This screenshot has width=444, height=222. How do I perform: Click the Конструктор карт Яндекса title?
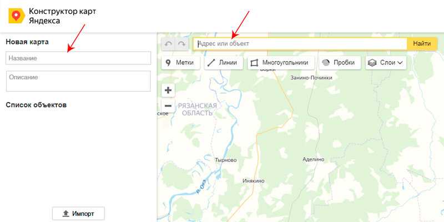[x=62, y=16]
